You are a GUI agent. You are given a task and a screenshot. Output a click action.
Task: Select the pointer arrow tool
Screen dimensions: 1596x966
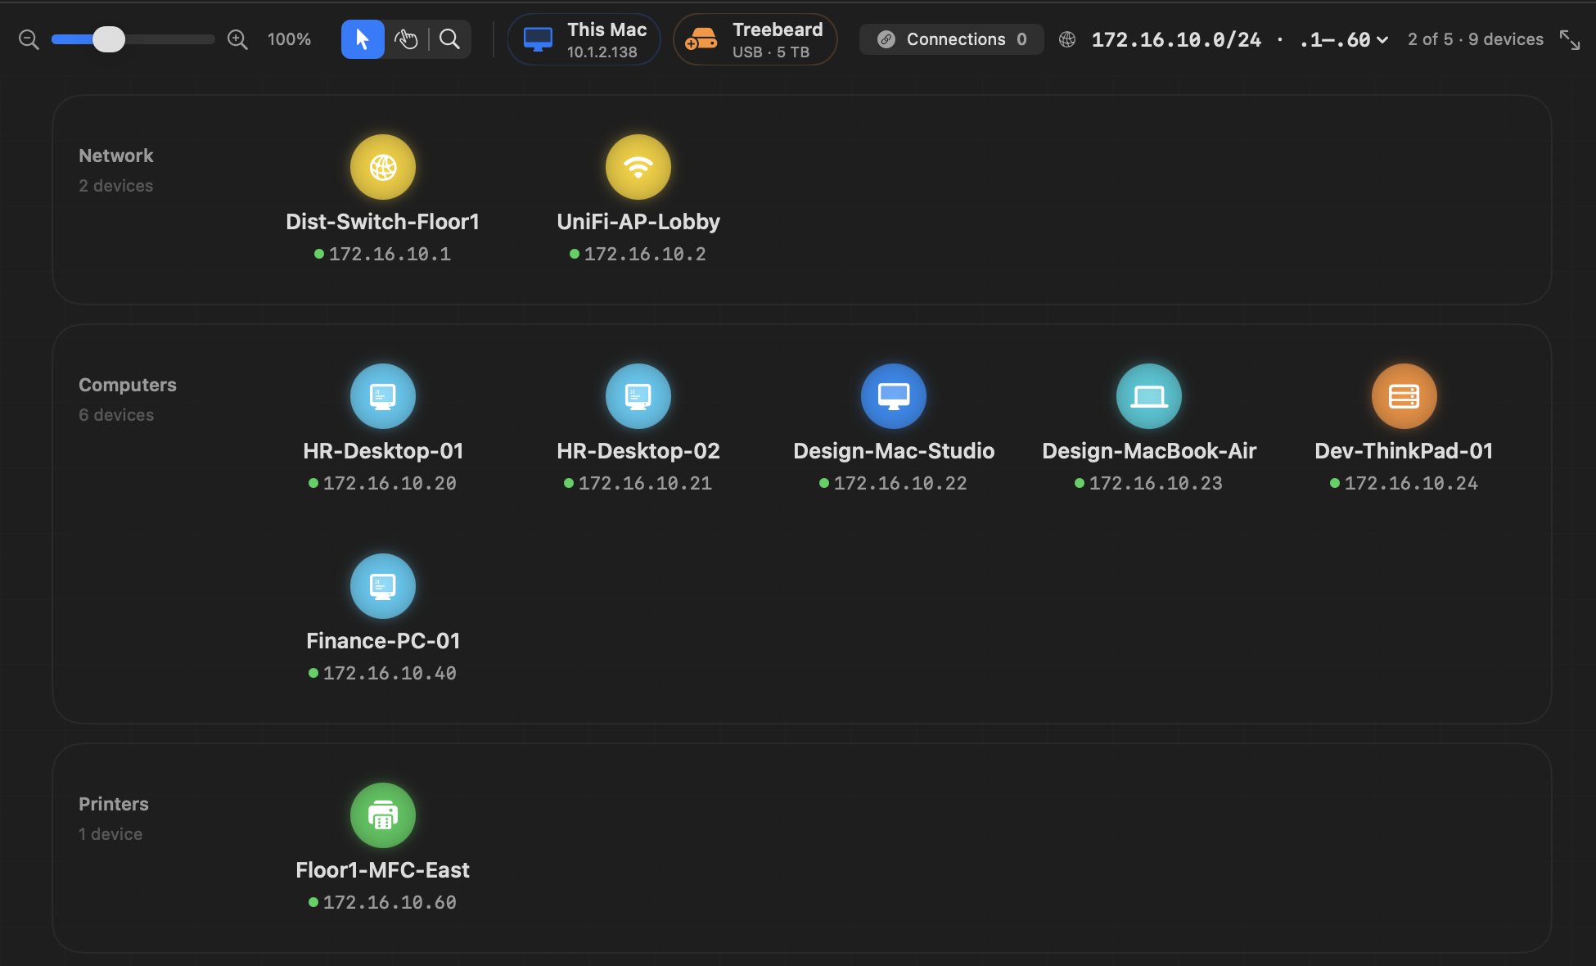363,39
